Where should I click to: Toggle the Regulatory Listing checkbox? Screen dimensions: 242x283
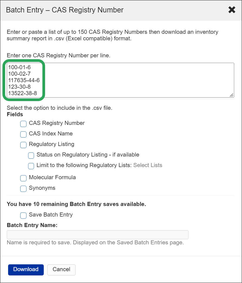(23, 145)
